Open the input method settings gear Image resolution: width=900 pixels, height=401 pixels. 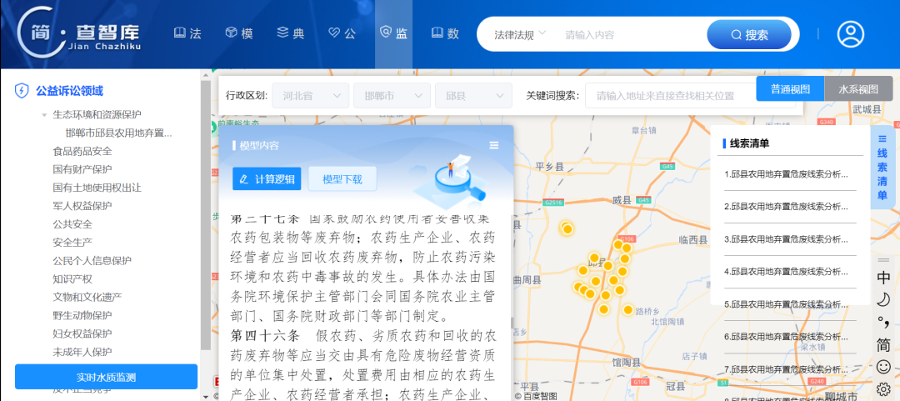pyautogui.click(x=883, y=389)
